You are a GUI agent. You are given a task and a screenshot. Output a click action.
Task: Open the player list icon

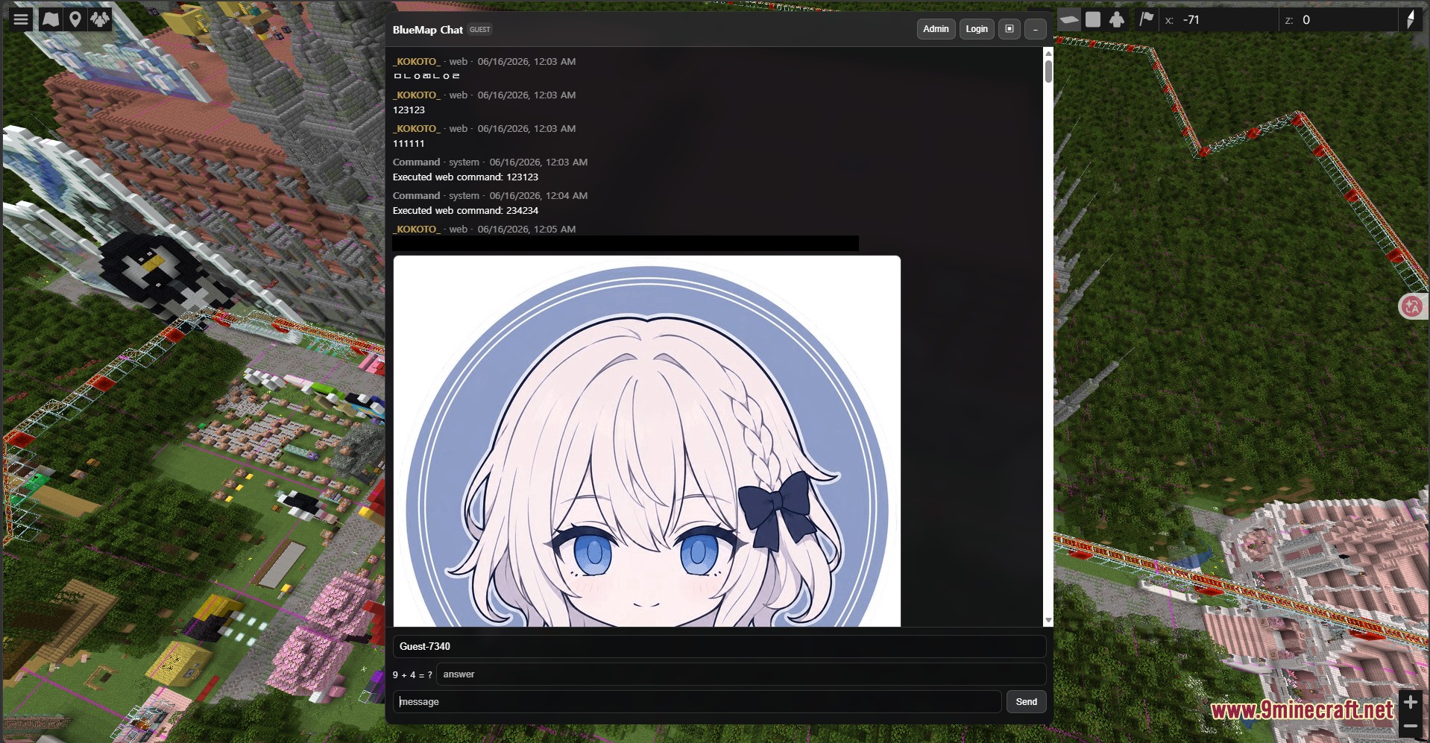[x=100, y=19]
